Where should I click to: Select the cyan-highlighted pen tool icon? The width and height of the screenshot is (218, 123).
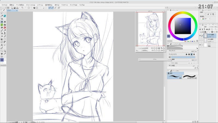click(5, 16)
